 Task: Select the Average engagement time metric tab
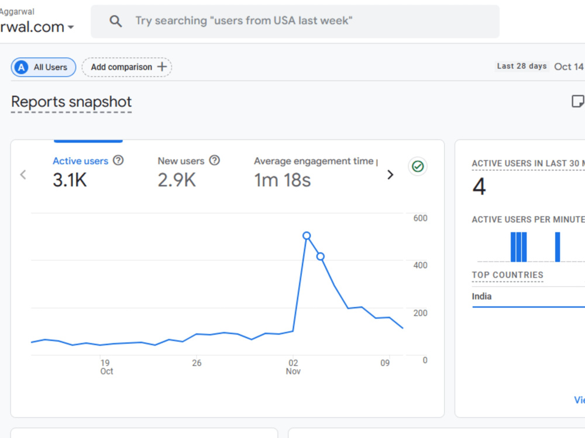(x=316, y=171)
